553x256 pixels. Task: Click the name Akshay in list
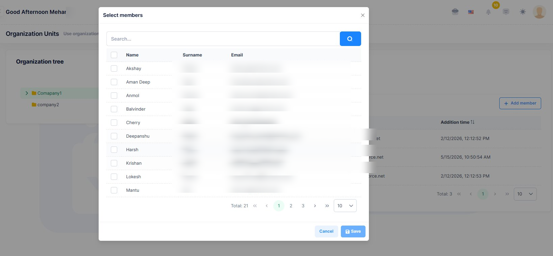(134, 68)
